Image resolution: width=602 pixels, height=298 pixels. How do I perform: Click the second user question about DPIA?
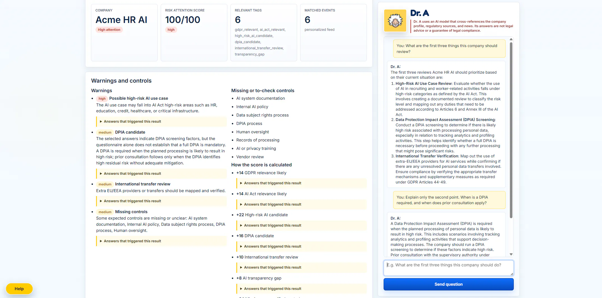(x=449, y=200)
